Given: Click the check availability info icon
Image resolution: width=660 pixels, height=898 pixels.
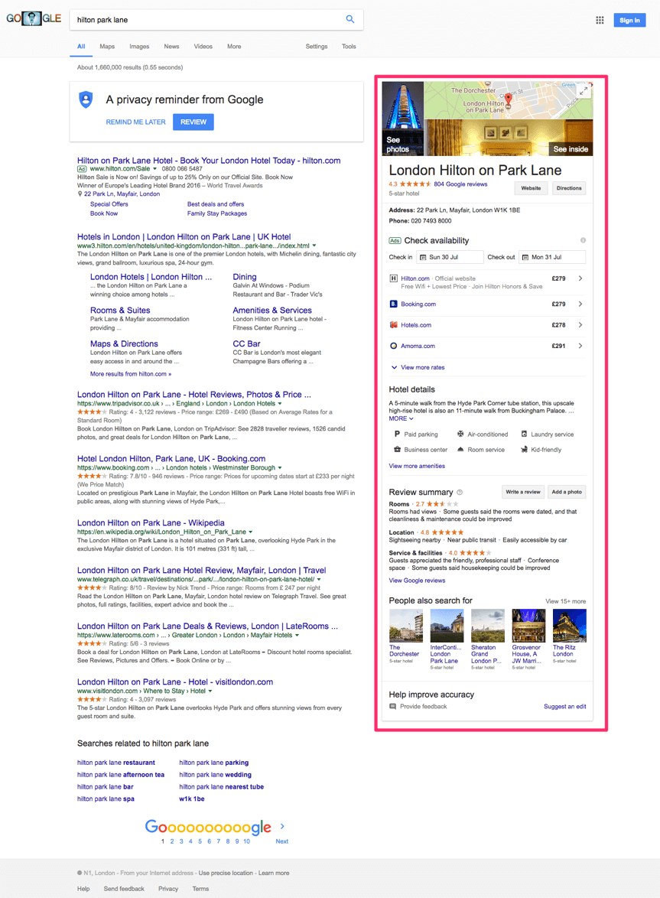Looking at the screenshot, I should (583, 240).
